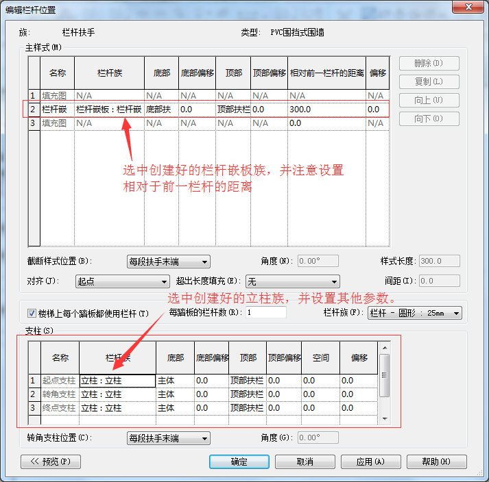Click the 预览 button

click(x=51, y=462)
